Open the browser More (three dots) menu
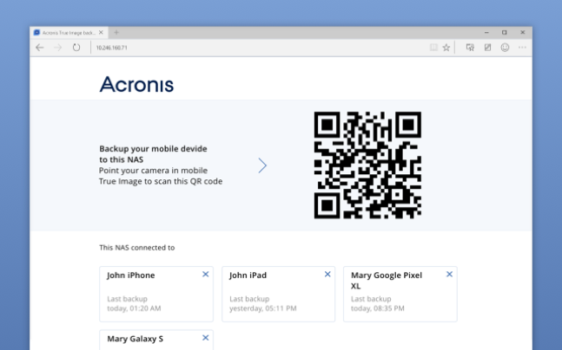 click(x=522, y=47)
